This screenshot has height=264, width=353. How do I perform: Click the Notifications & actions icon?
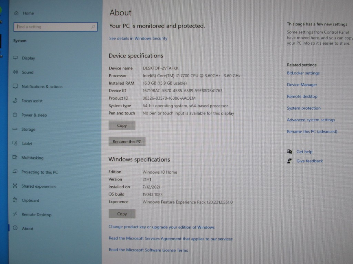15,86
